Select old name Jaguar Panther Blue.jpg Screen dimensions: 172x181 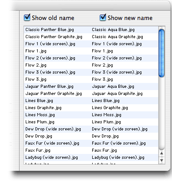49,87
